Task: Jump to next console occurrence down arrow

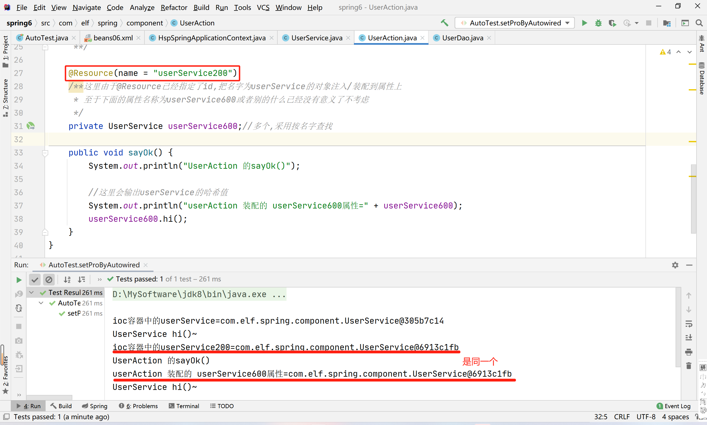Action: click(689, 310)
